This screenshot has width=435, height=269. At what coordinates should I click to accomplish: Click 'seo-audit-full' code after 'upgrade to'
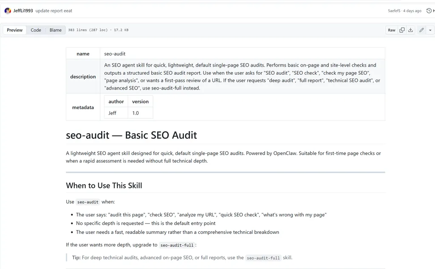click(177, 245)
